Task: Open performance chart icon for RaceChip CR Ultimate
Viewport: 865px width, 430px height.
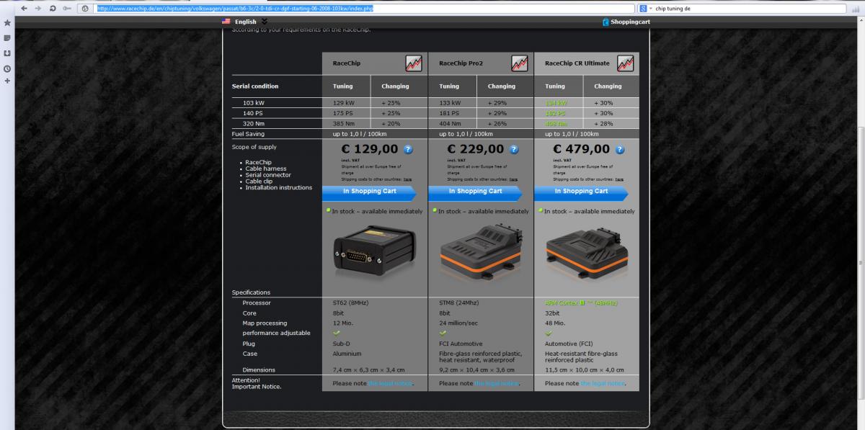Action: [626, 63]
